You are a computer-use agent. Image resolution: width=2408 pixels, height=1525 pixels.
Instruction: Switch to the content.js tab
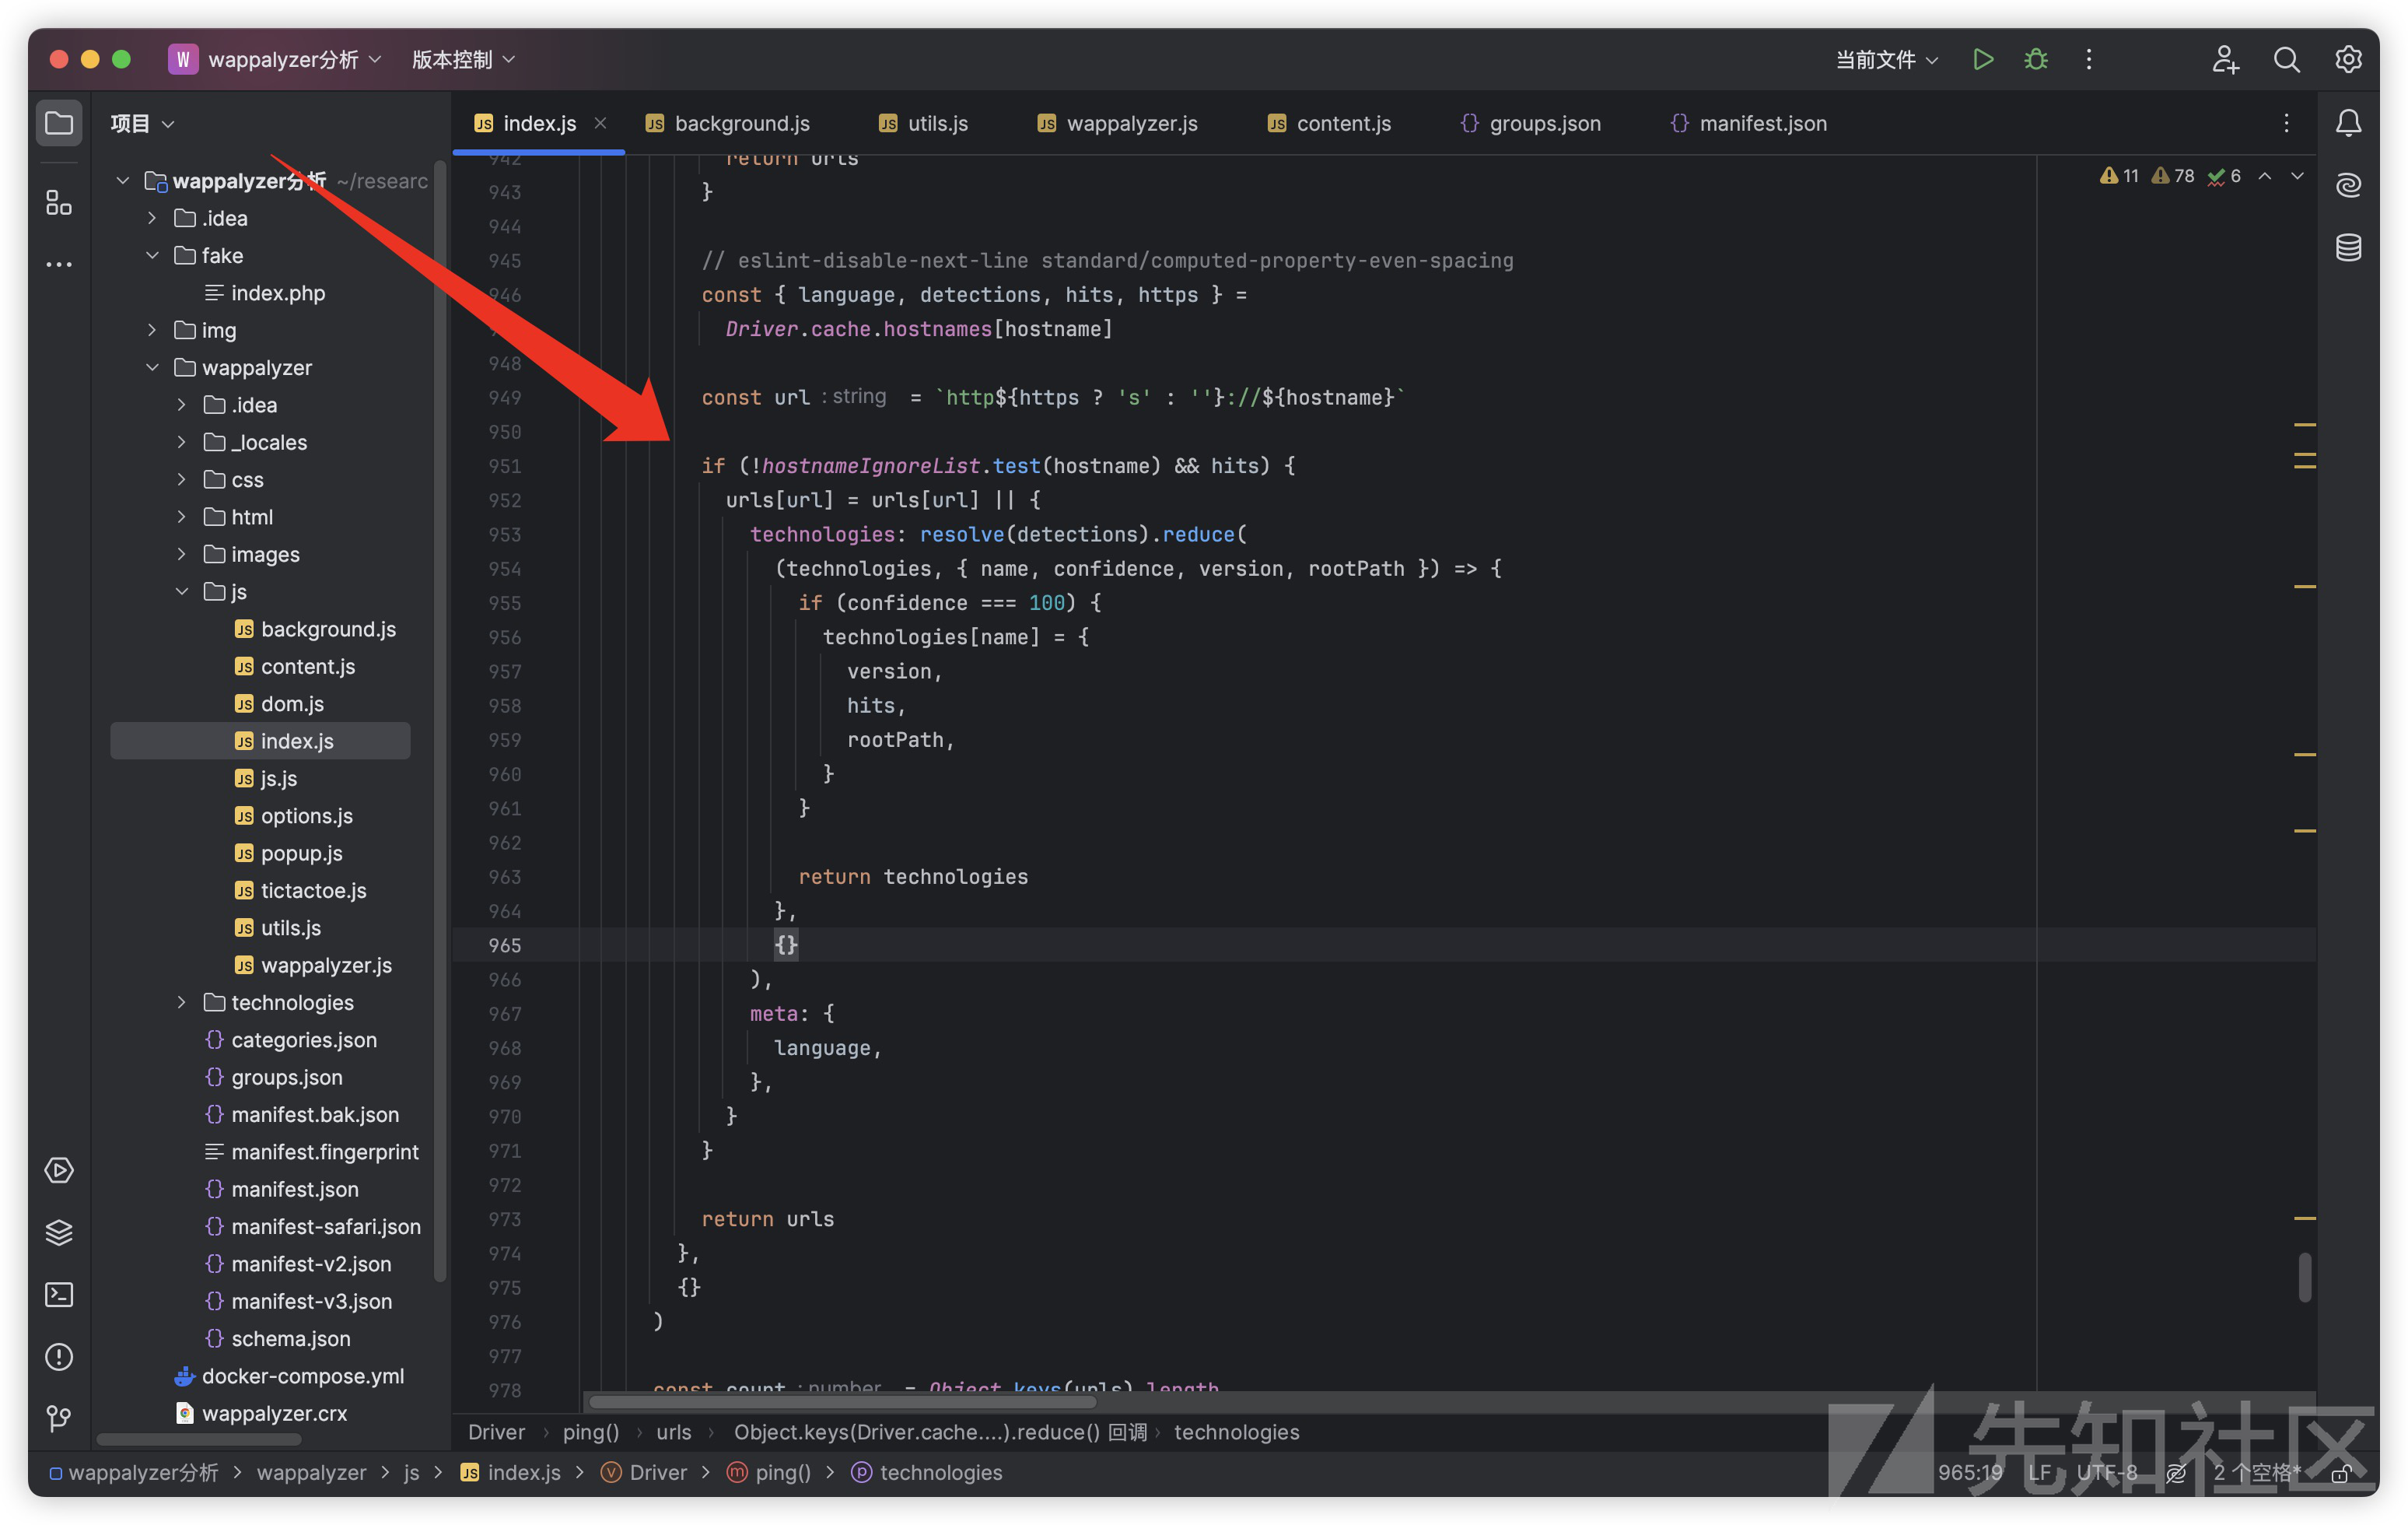pyautogui.click(x=1329, y=123)
